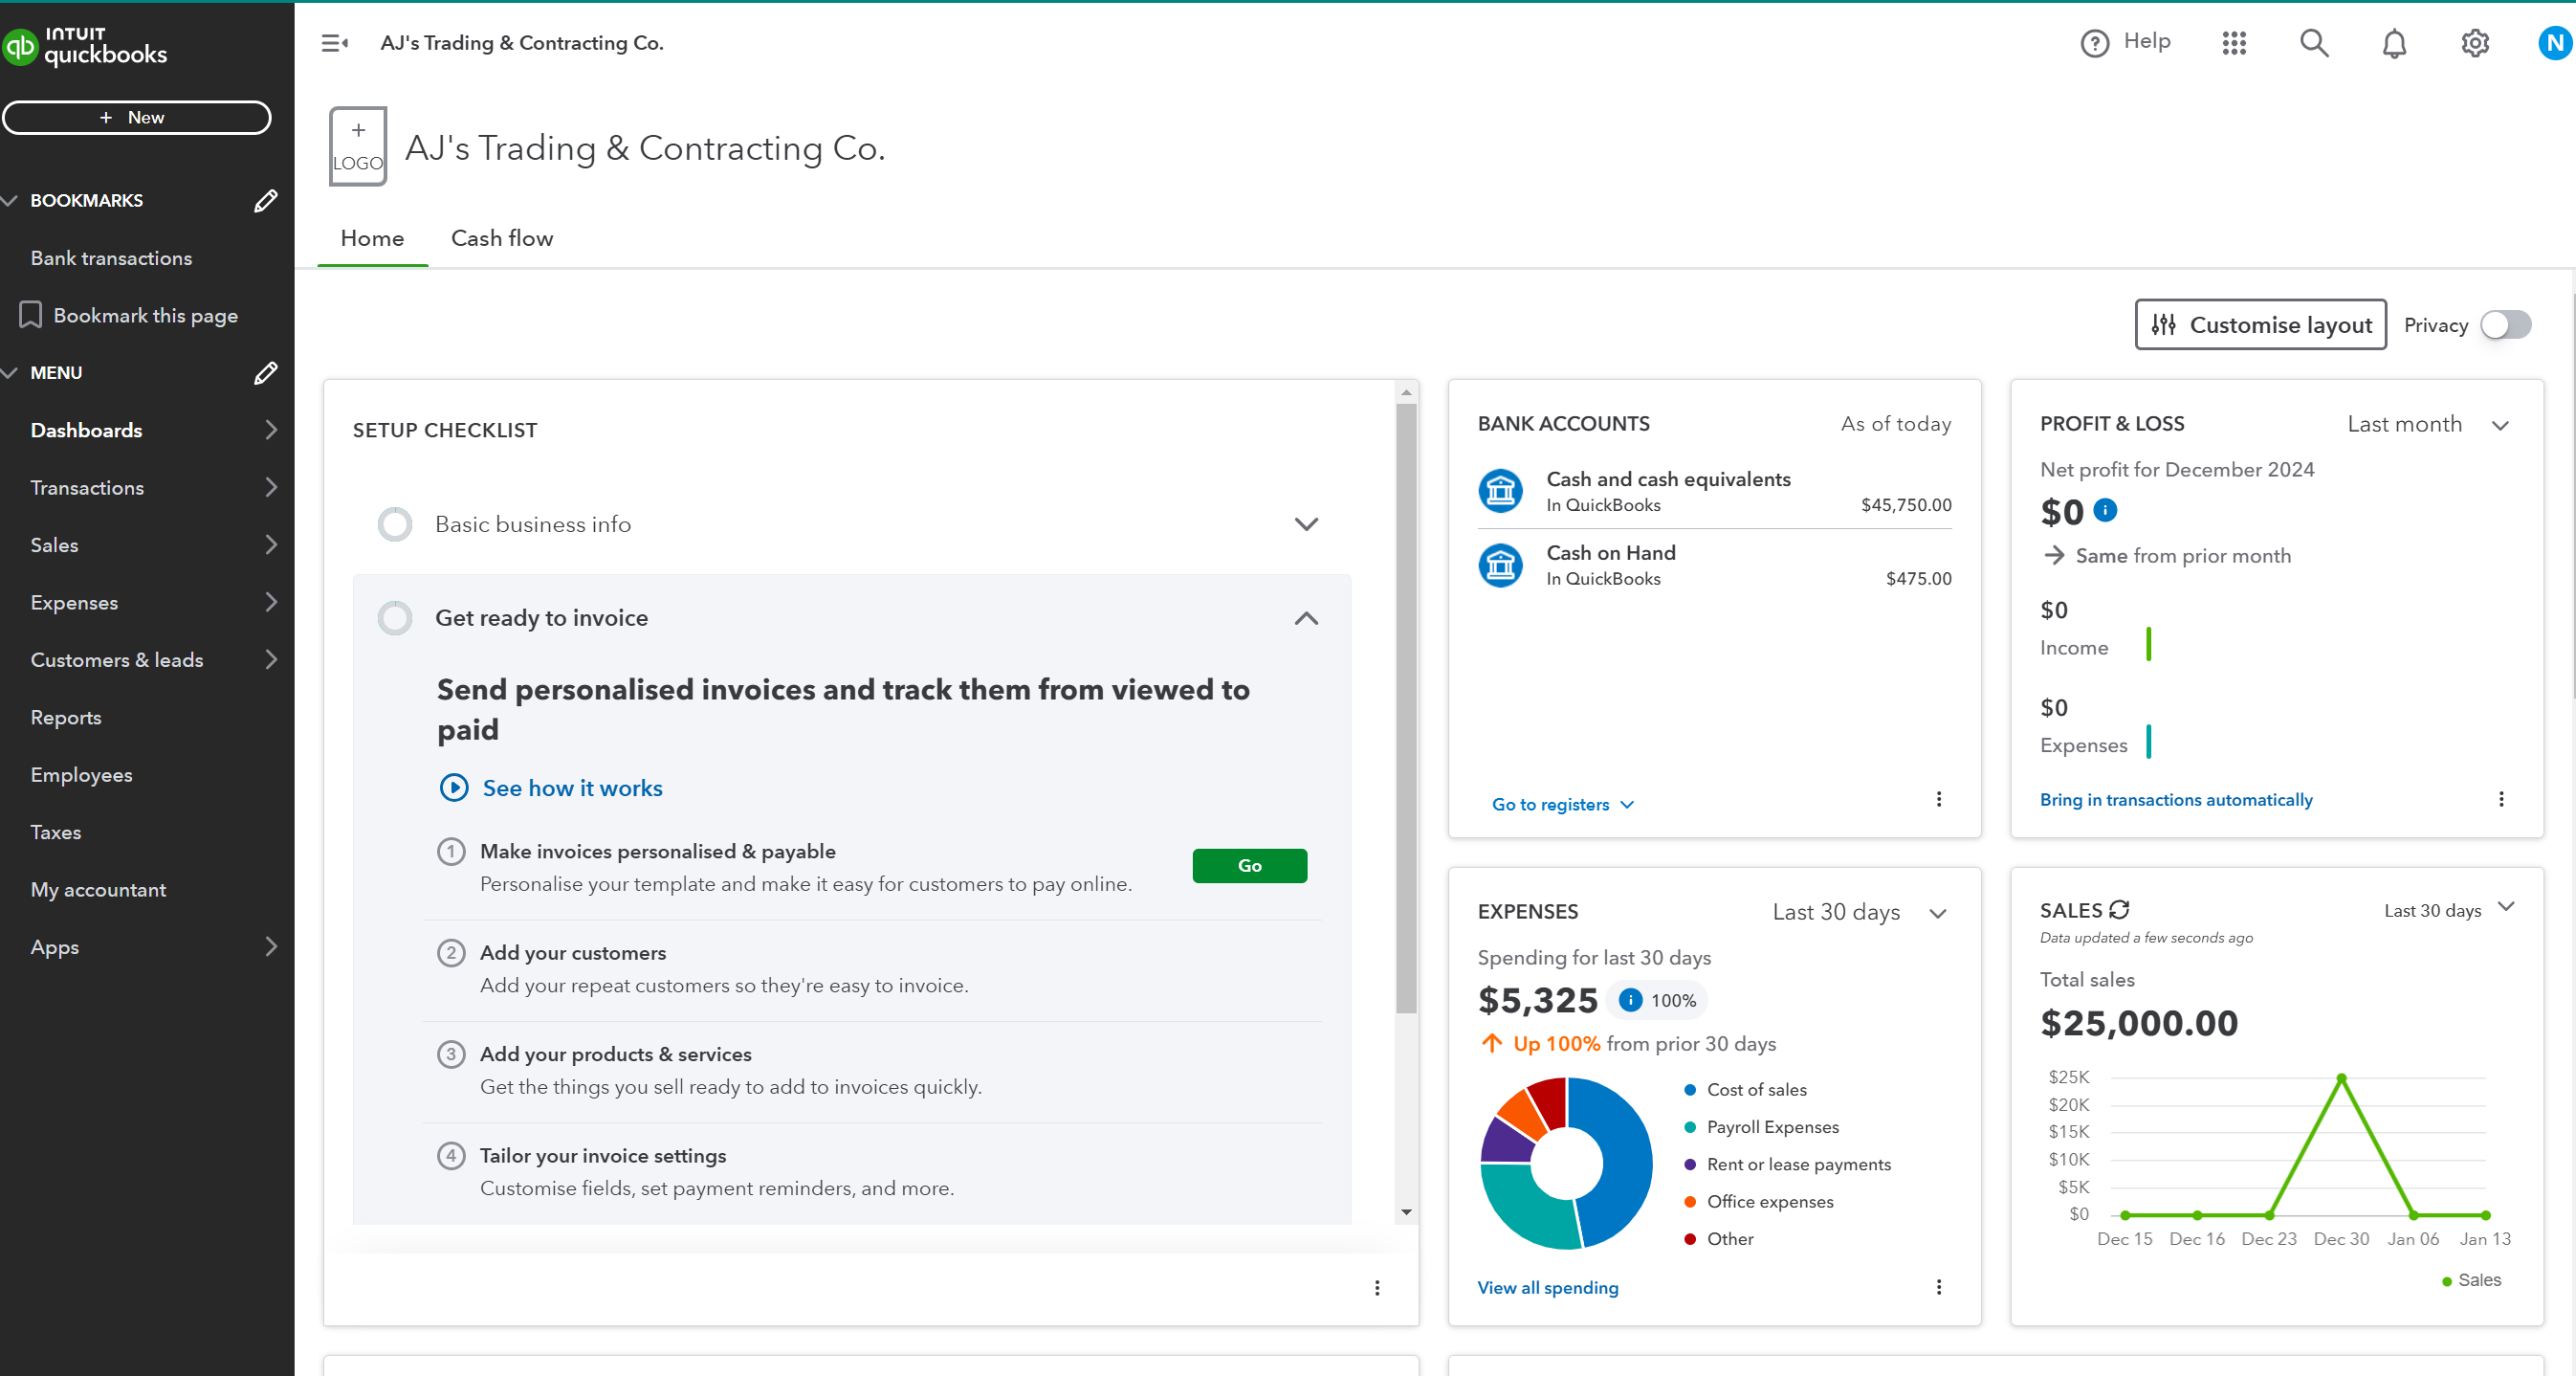Click the pencil icon beside BOOKMARKS
Viewport: 2576px width, 1376px height.
point(265,201)
